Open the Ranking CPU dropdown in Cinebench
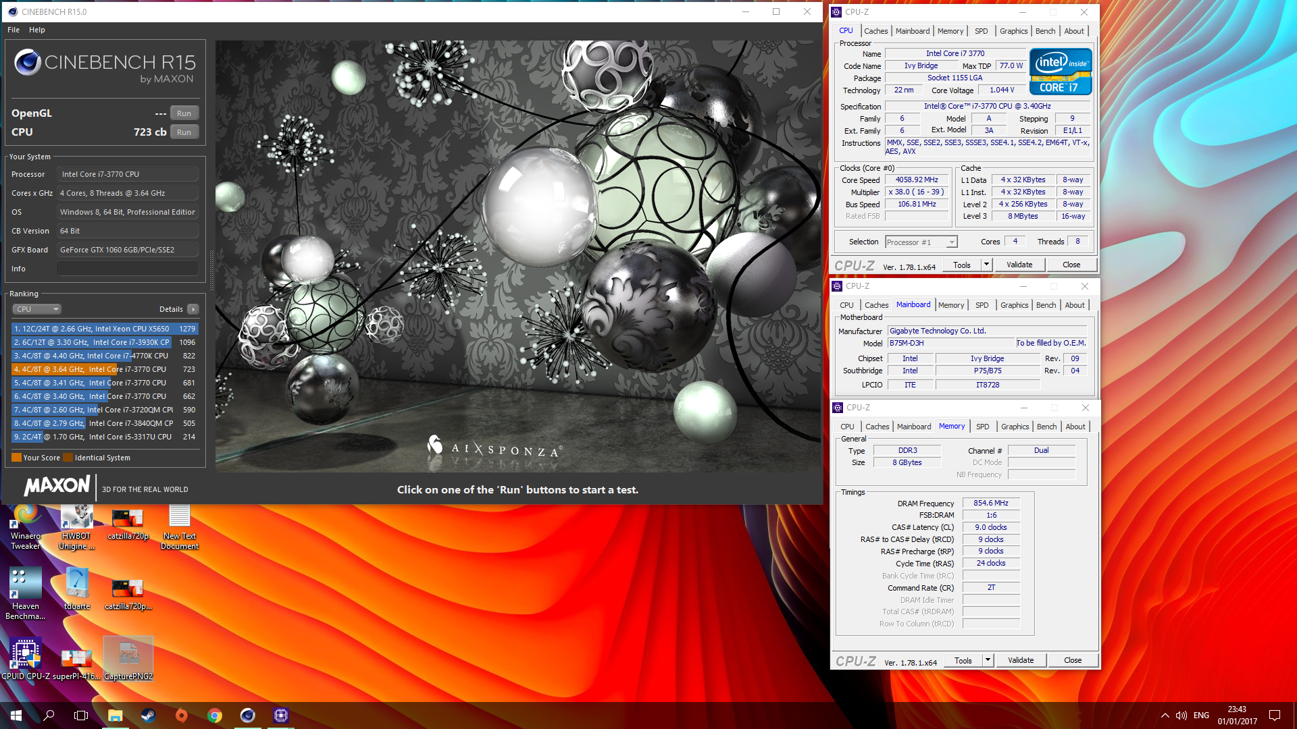This screenshot has height=729, width=1297. pyautogui.click(x=37, y=309)
